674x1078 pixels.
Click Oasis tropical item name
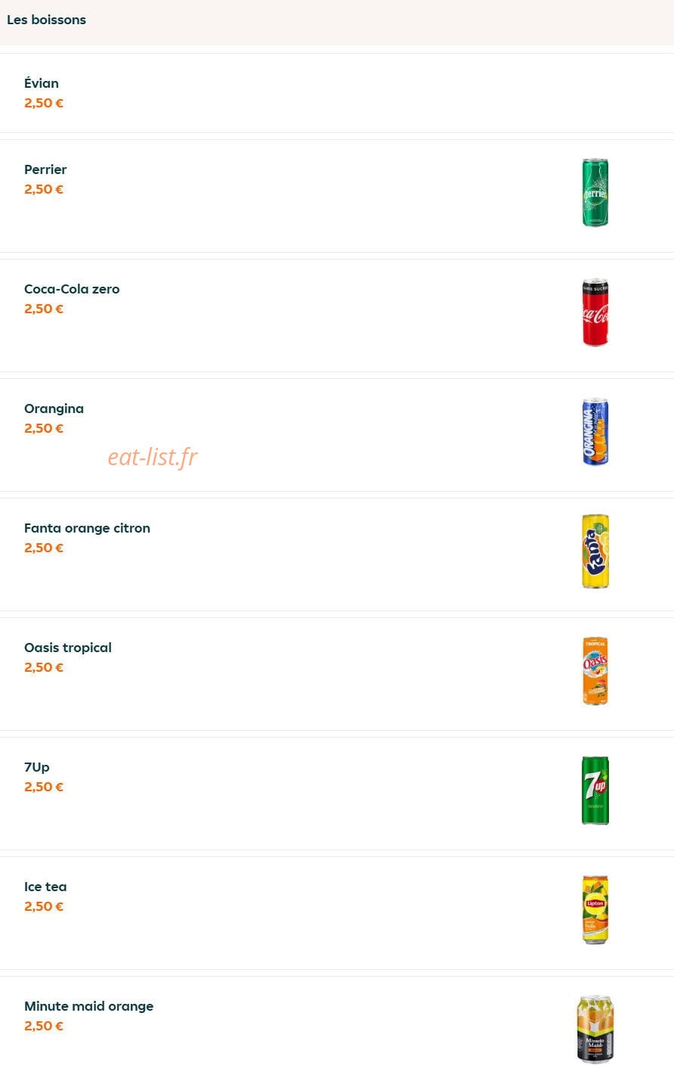click(68, 648)
